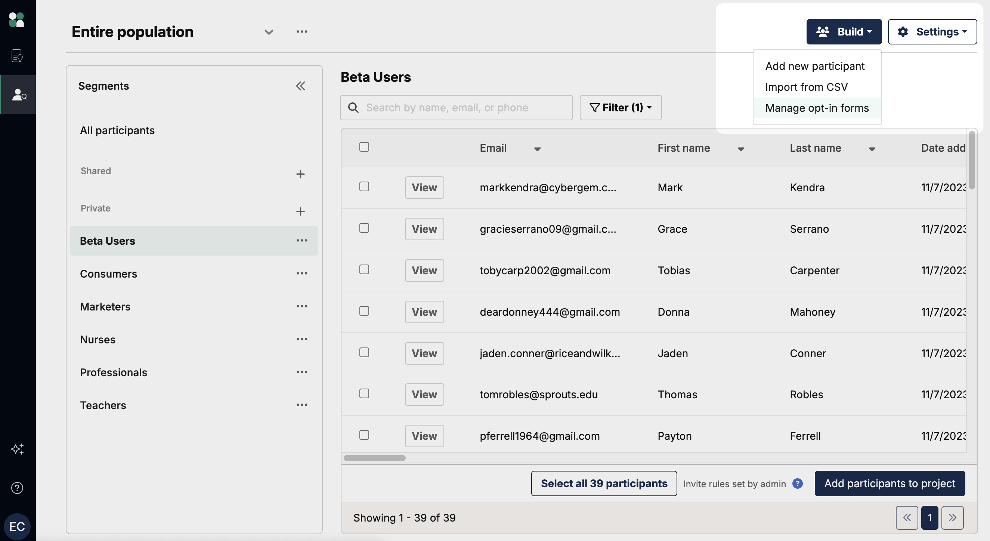Image resolution: width=990 pixels, height=541 pixels.
Task: Check the box for Mark Kendra
Action: pos(364,187)
